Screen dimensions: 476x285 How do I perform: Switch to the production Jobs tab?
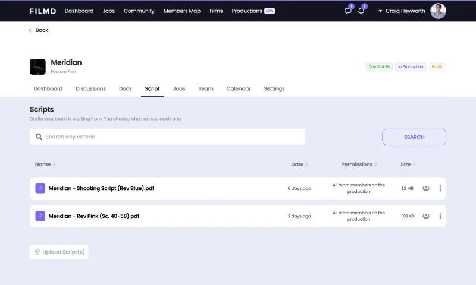tap(179, 88)
